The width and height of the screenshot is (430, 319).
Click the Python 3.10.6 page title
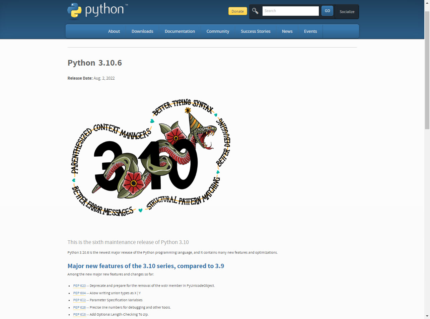95,63
